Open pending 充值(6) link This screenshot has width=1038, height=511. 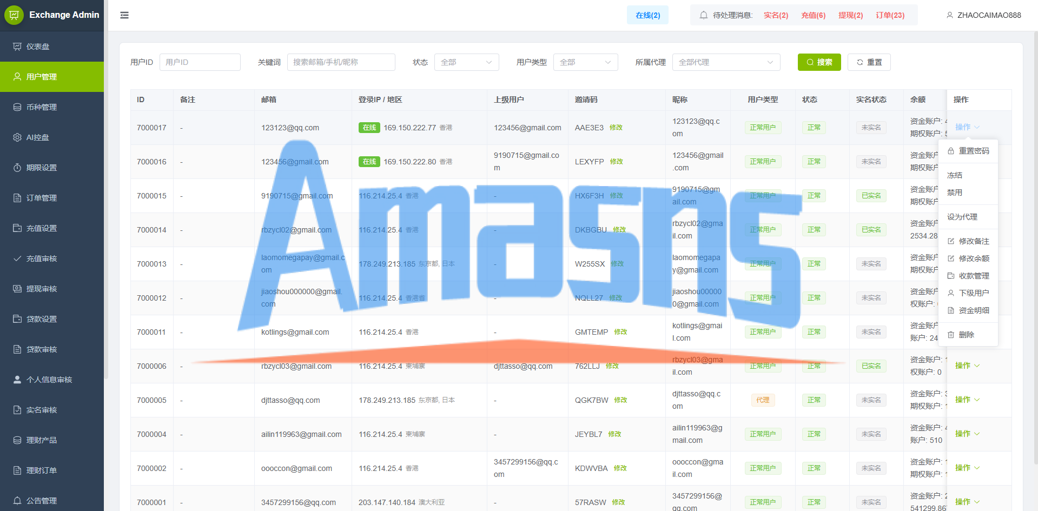[x=813, y=15]
